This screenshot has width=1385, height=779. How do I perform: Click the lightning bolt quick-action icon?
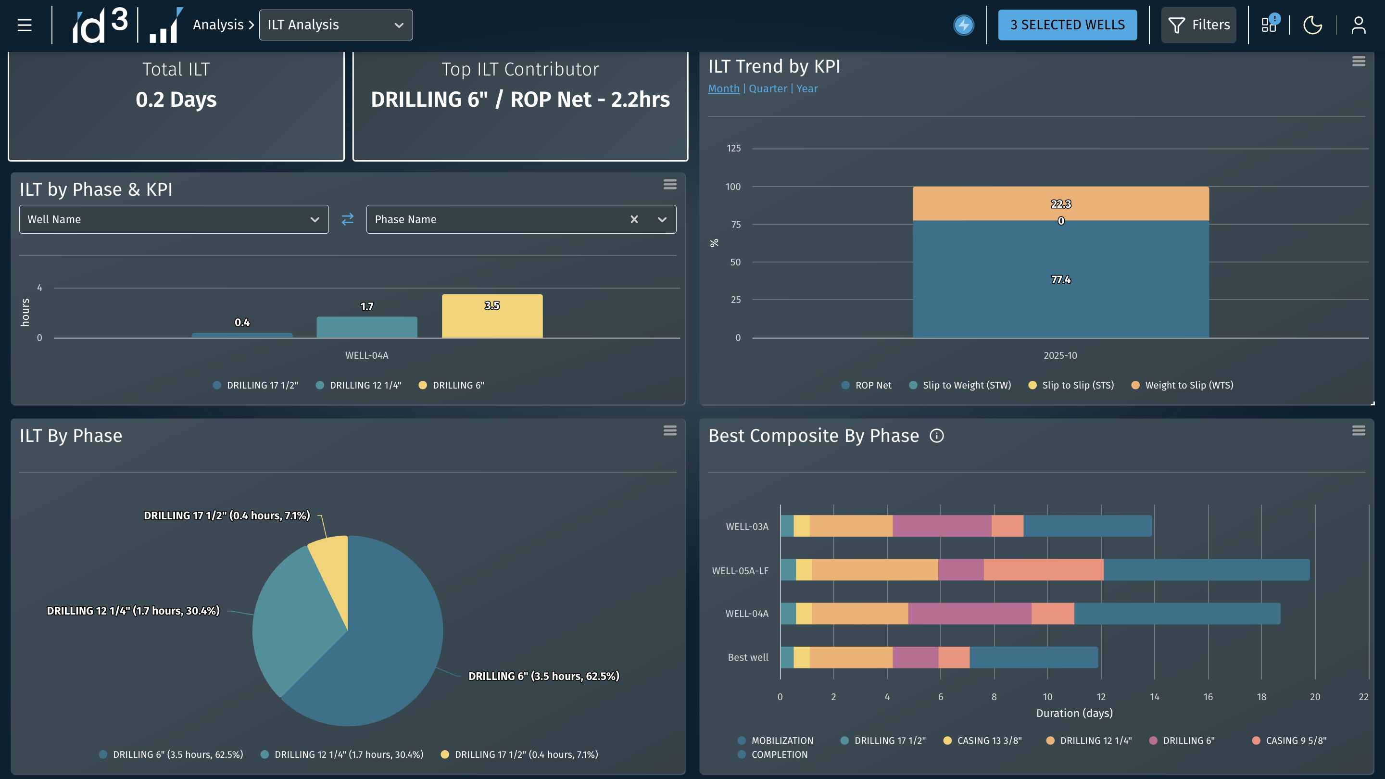pyautogui.click(x=963, y=25)
